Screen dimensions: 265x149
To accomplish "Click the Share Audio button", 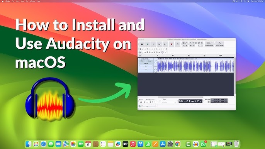I will [x=220, y=44].
